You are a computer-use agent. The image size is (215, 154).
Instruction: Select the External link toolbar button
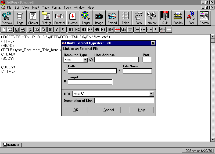[x=59, y=18]
